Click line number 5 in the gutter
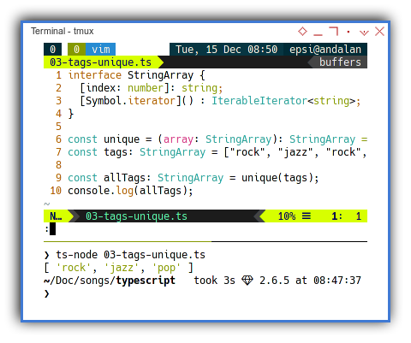This screenshot has width=411, height=343. click(x=58, y=127)
